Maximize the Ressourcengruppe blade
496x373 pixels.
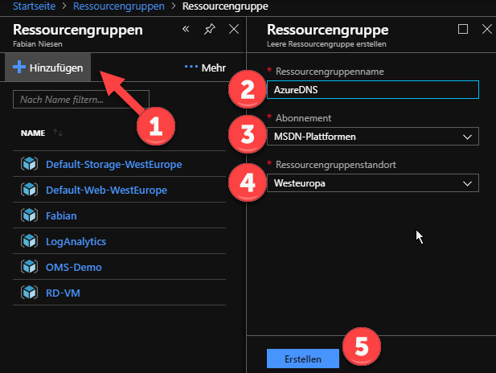463,29
